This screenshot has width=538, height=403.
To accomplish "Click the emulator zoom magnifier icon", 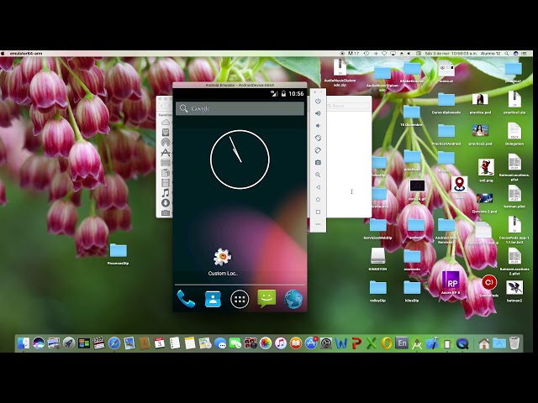I will (318, 175).
